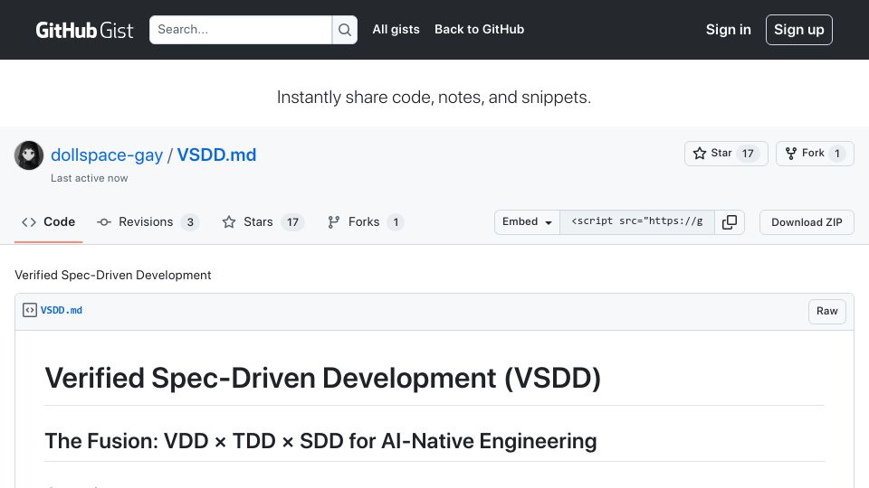Copy embed script with the clipboard icon

click(730, 222)
